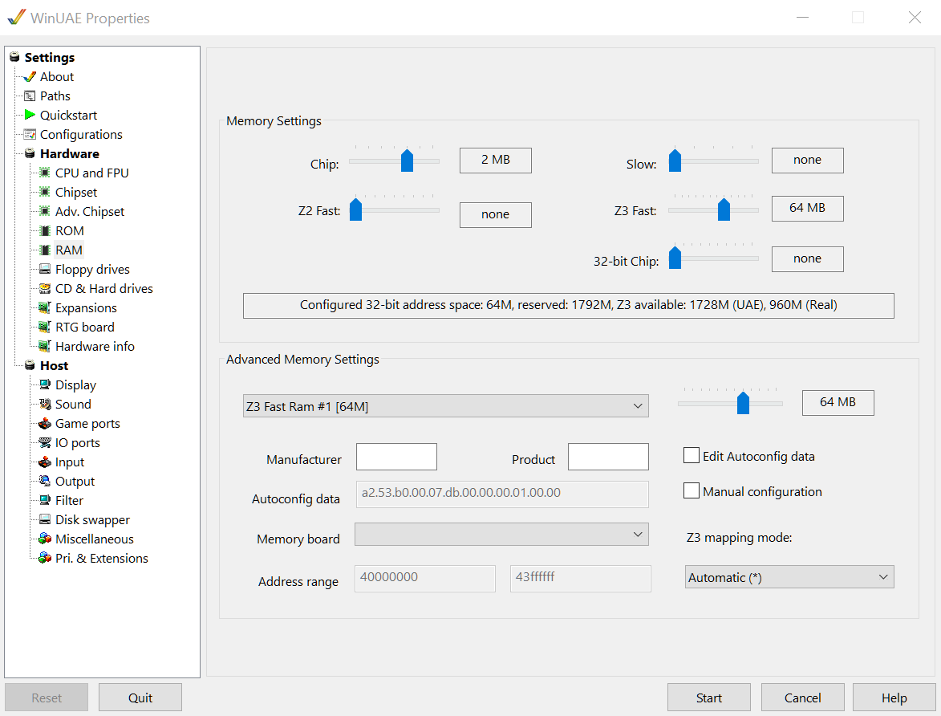Screen dimensions: 941x716
Task: Click the Expansions board icon
Action: pos(44,308)
